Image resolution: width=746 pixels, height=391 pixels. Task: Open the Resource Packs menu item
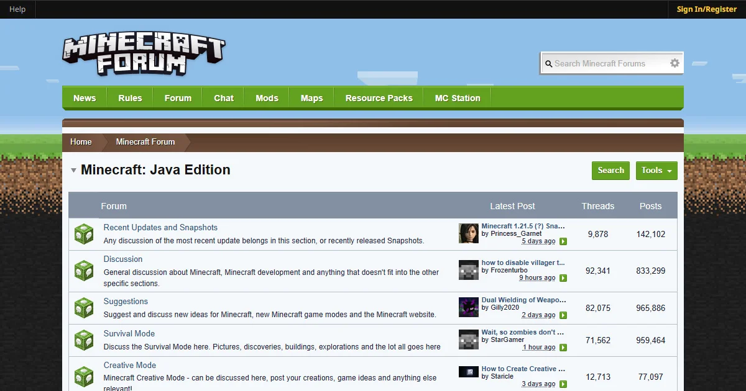[379, 98]
